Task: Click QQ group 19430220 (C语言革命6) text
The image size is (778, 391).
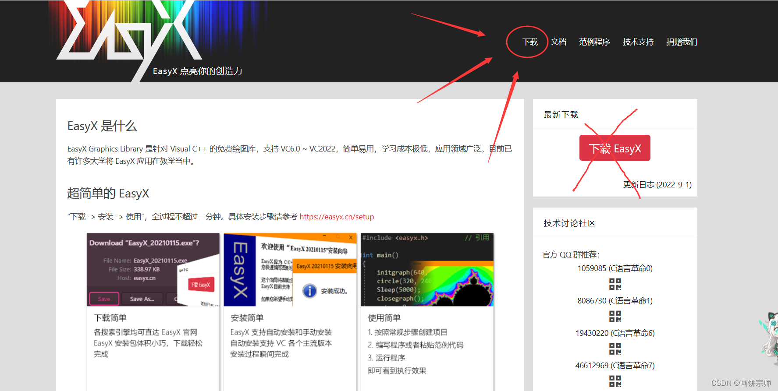Action: (x=615, y=333)
